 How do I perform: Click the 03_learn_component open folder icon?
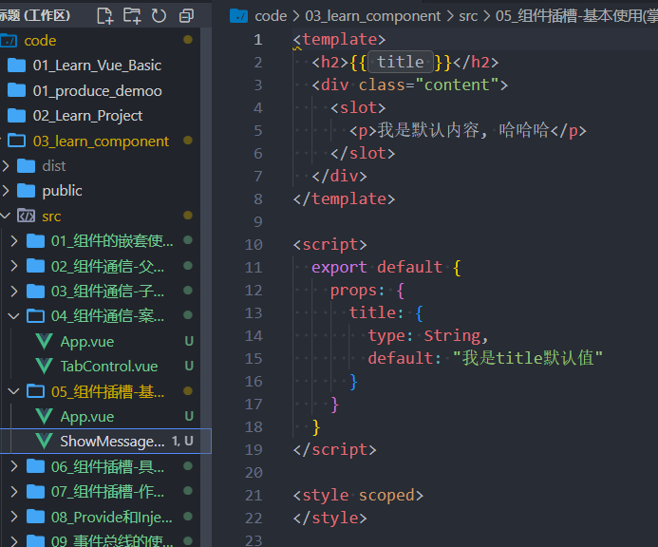(x=17, y=141)
